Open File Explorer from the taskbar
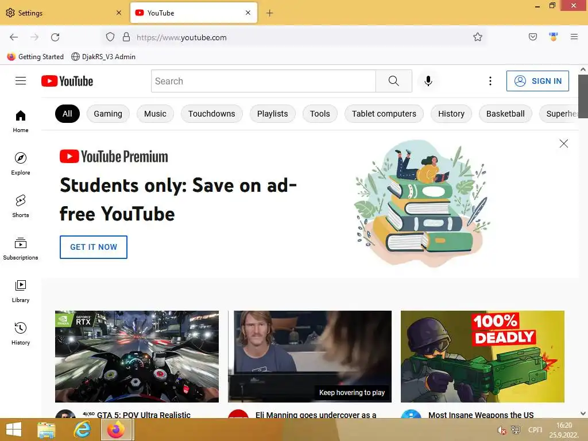Screen dimensions: 588x441 pos(46,430)
